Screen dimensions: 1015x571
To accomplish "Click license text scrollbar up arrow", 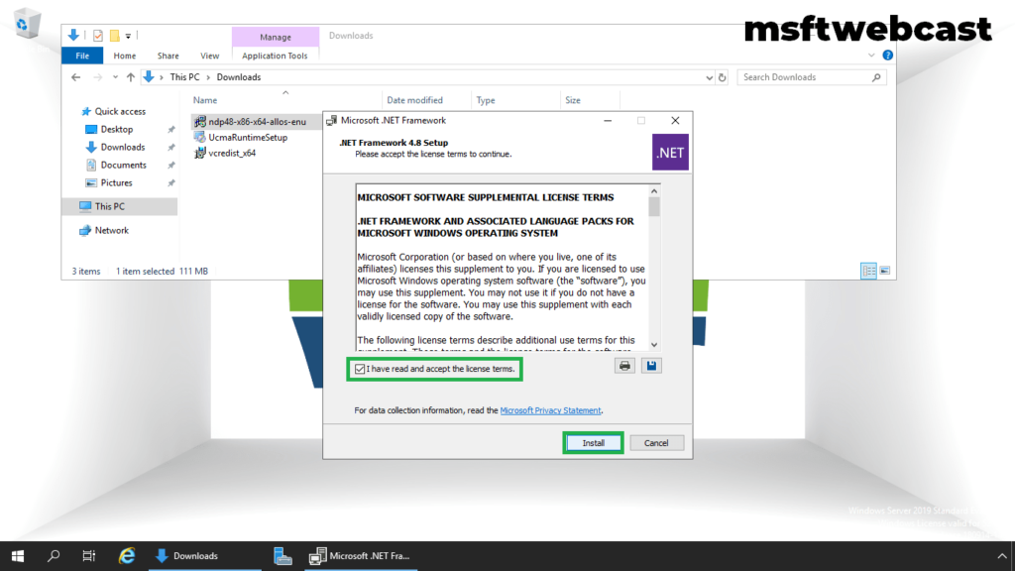I will point(654,191).
